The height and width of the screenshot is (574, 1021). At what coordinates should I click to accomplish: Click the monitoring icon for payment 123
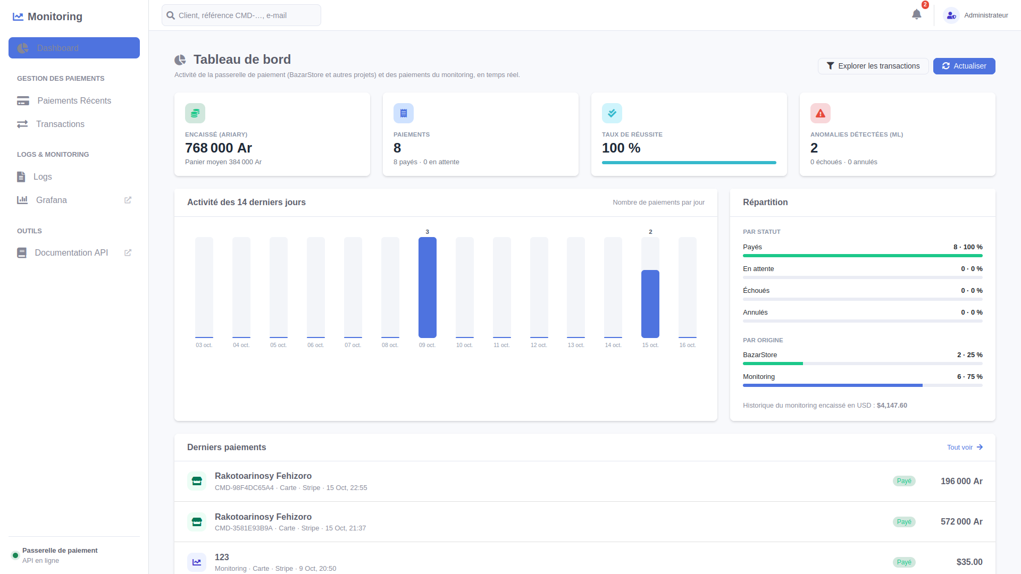197,562
